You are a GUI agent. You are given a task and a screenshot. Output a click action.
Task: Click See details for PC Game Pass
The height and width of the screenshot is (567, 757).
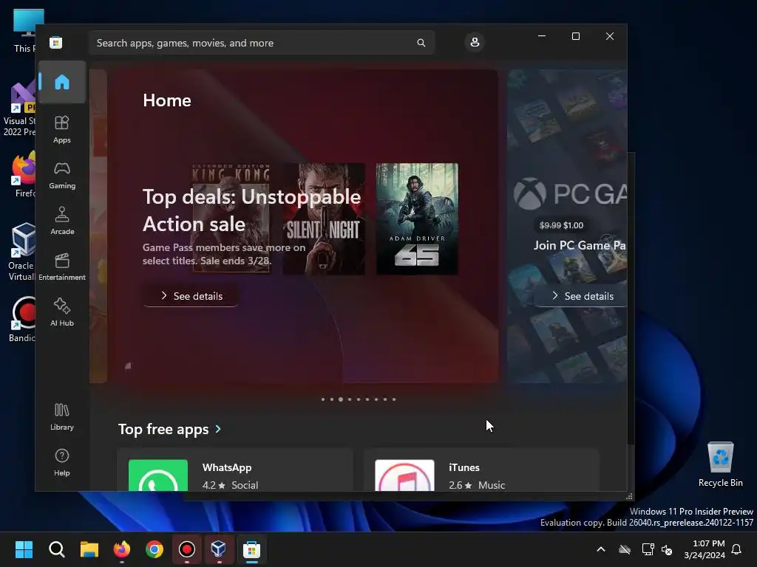[x=583, y=296]
